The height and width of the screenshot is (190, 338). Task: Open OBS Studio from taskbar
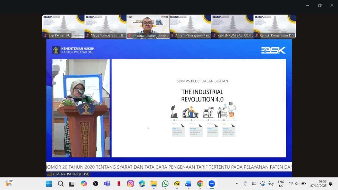pos(96,184)
